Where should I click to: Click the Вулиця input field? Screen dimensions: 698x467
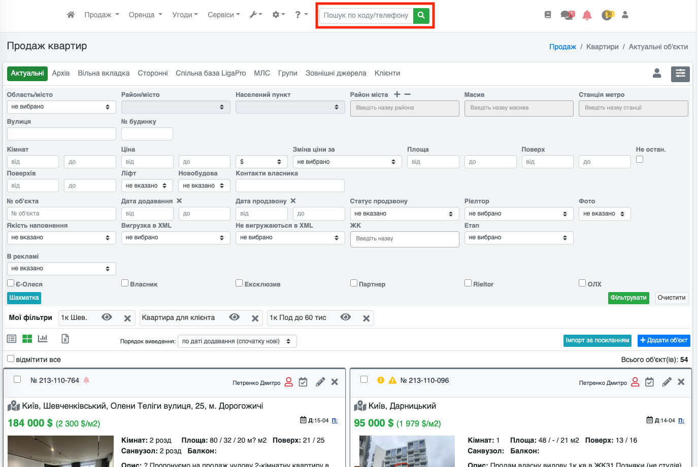pos(61,134)
